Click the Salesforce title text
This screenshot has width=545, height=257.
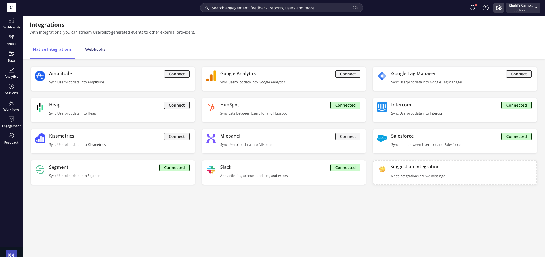(x=402, y=136)
